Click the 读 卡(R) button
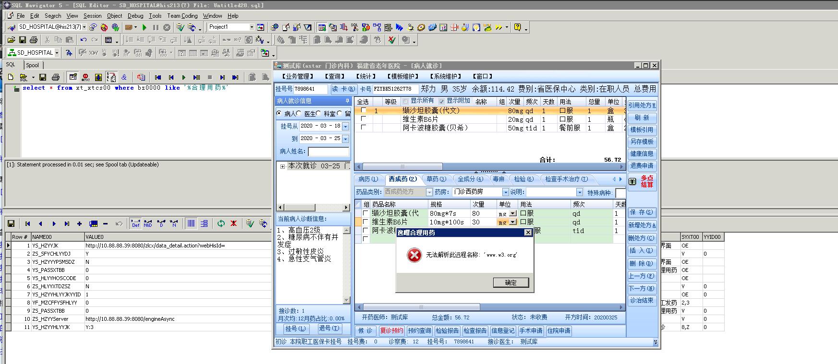Viewport: 838px width, 364px height. click(343, 89)
